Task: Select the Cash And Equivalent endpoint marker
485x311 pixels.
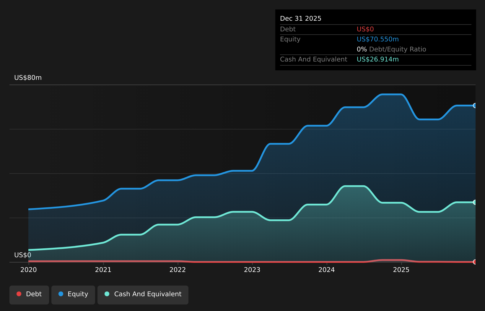Action: click(x=475, y=202)
